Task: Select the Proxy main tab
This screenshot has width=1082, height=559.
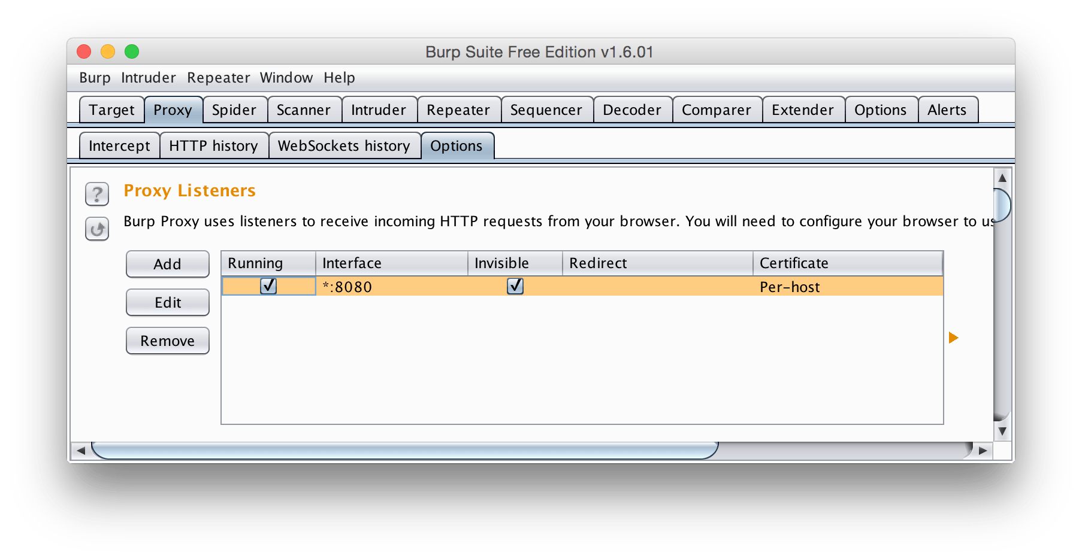Action: (x=173, y=110)
